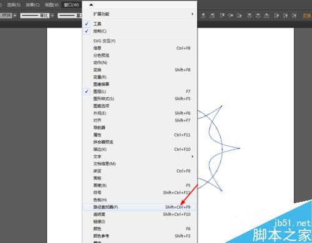
Task: Toggle the checked 图层(L) layers entry
Action: coord(140,92)
